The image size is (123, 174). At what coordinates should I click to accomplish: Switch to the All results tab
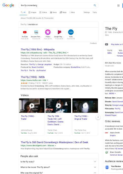click(23, 12)
